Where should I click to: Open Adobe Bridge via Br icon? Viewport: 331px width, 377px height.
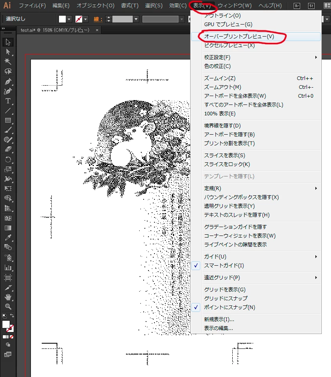point(297,6)
